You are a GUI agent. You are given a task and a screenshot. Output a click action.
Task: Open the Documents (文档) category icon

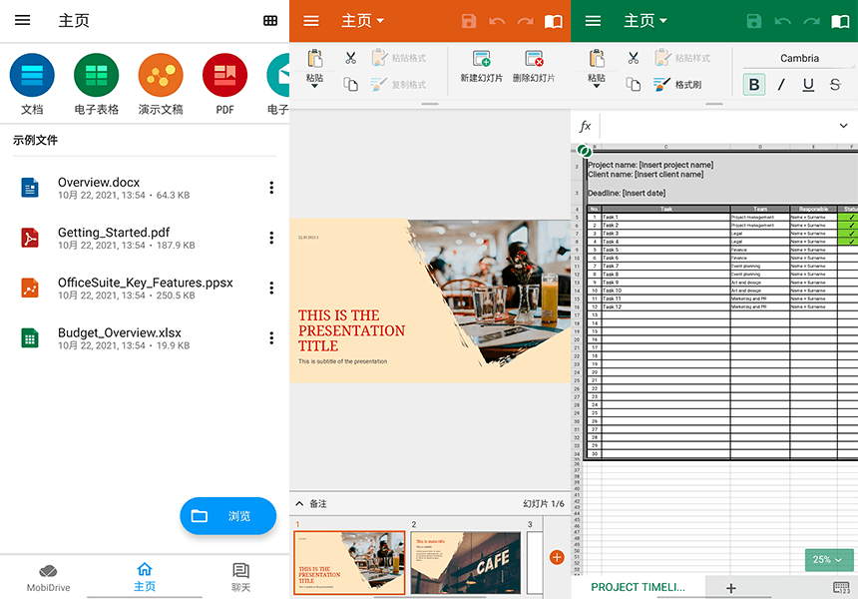click(32, 76)
